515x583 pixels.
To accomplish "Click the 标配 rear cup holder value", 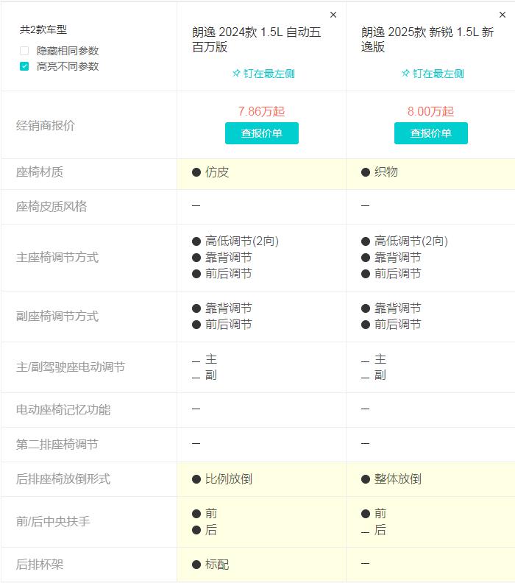I will [217, 565].
